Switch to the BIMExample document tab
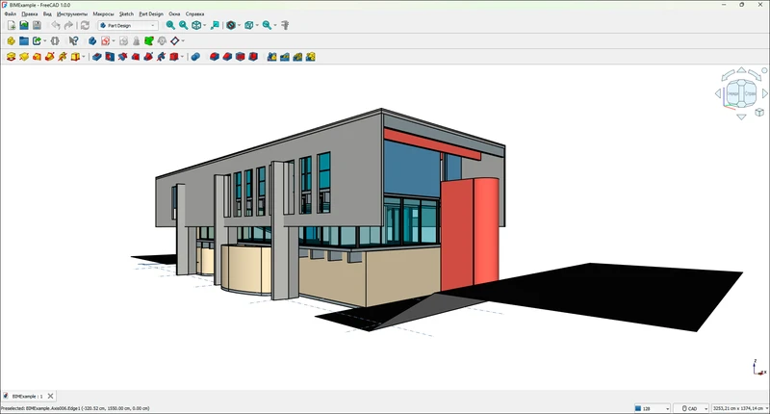This screenshot has height=414, width=770. pos(25,396)
